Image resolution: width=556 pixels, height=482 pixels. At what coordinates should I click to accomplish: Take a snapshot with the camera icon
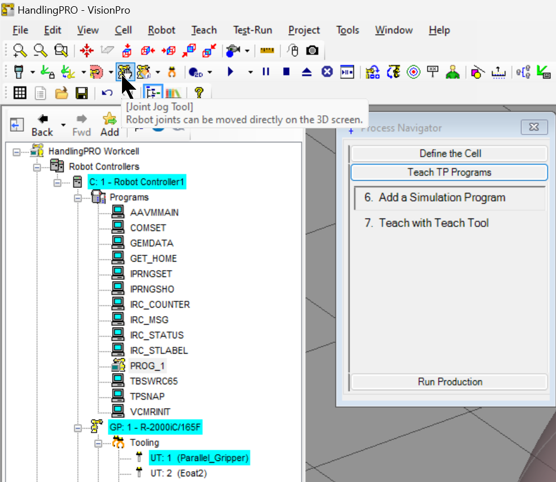click(313, 51)
